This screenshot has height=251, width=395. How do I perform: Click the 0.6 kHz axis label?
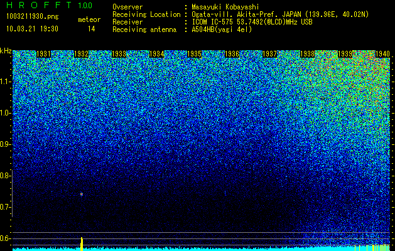[x=5, y=238]
